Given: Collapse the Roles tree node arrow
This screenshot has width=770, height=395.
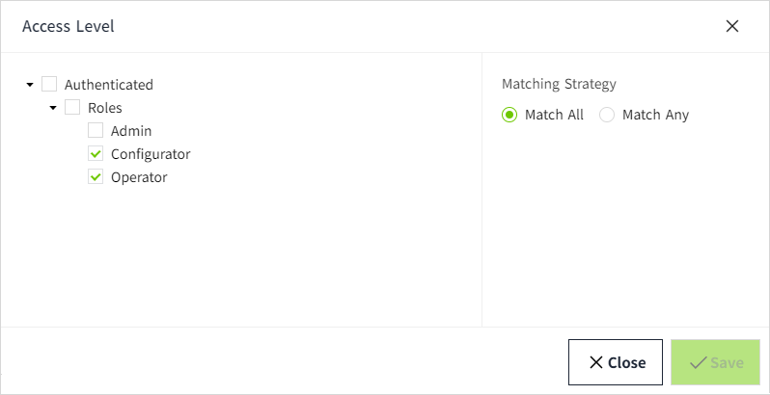Looking at the screenshot, I should tap(53, 108).
